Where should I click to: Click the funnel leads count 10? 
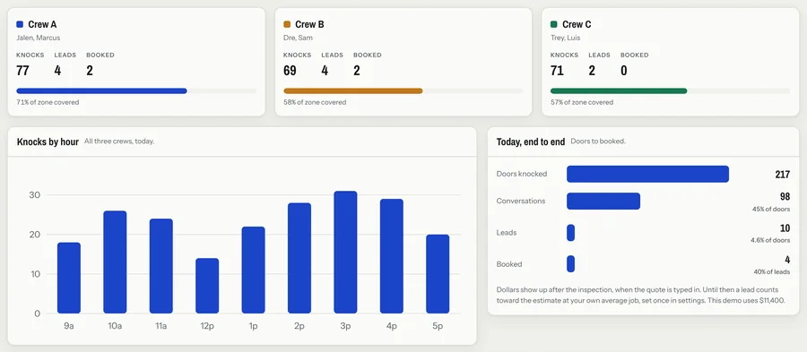click(x=785, y=228)
